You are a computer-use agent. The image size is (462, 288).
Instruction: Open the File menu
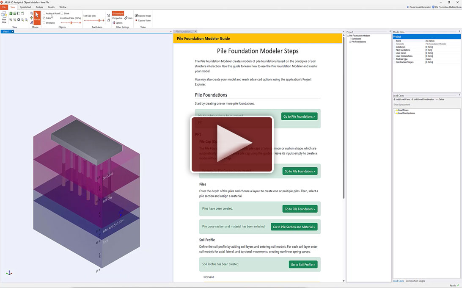coord(4,7)
